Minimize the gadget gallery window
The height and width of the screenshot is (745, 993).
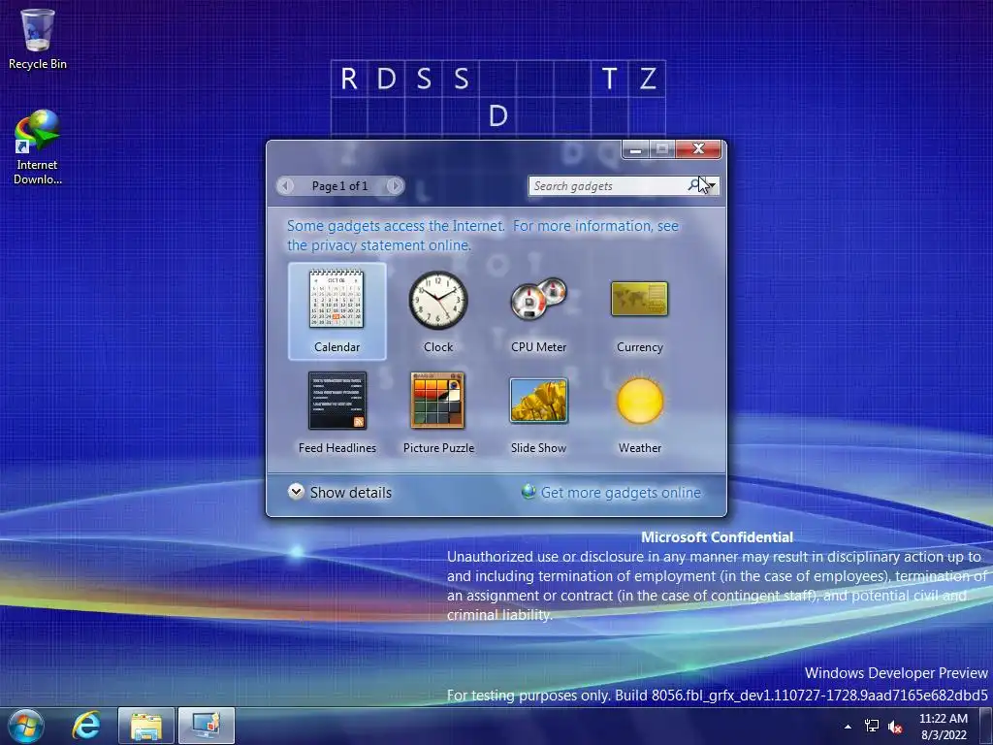click(x=636, y=149)
